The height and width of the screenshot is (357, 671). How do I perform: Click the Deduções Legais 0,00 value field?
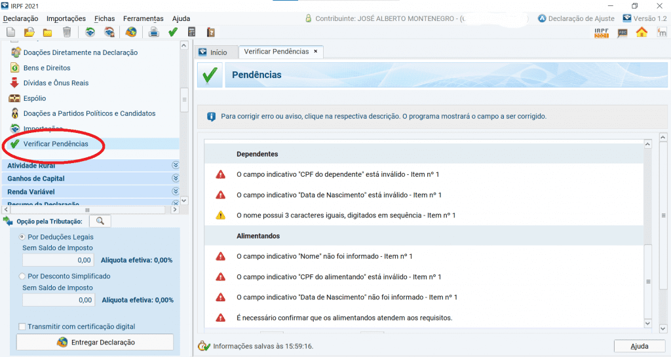point(58,260)
